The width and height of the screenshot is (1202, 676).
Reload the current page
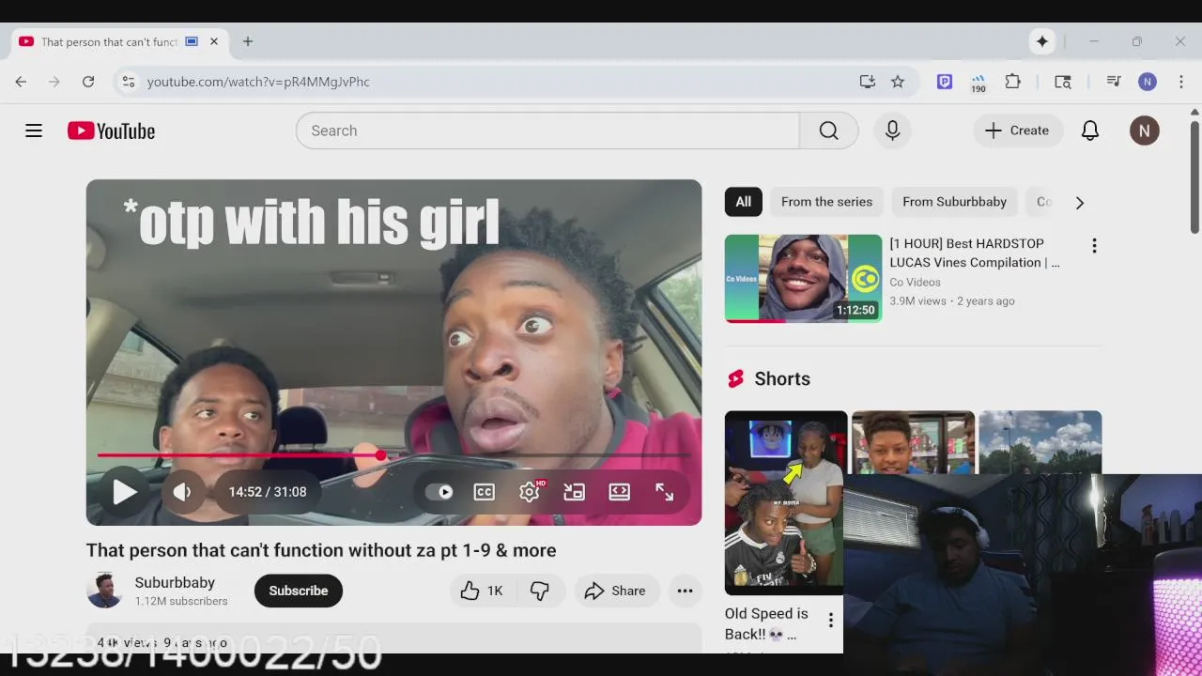coord(88,82)
